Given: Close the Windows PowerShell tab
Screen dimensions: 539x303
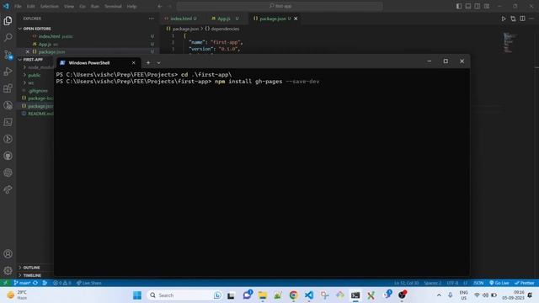Looking at the screenshot, I should tap(134, 62).
